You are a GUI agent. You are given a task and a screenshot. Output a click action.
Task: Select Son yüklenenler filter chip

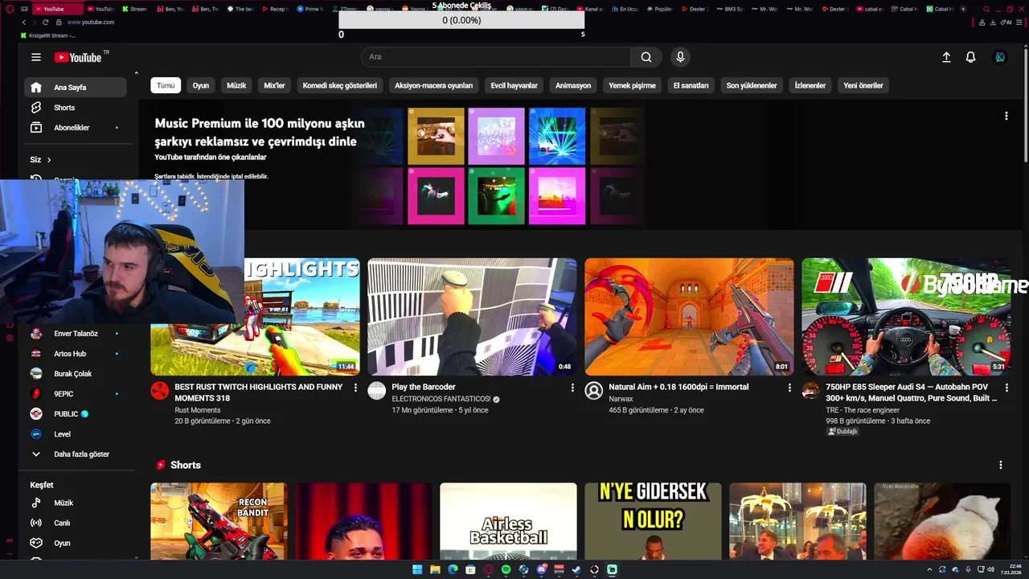(752, 85)
